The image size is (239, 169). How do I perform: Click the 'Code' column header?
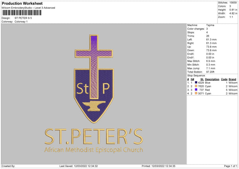[224, 79]
